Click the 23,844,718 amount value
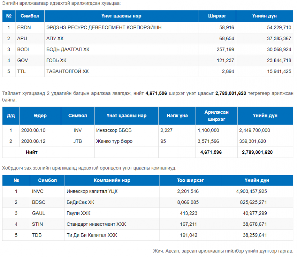 (x=279, y=60)
